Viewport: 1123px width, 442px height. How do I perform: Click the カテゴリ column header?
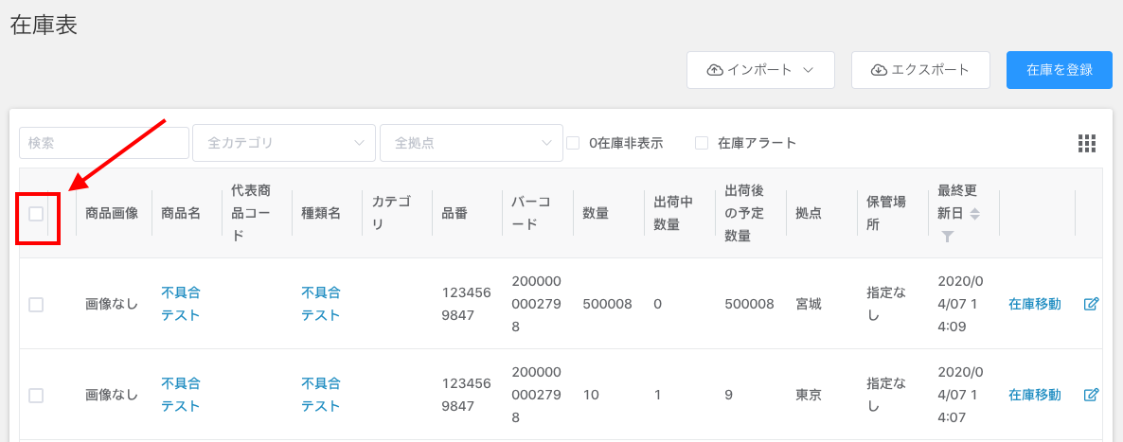pos(391,214)
